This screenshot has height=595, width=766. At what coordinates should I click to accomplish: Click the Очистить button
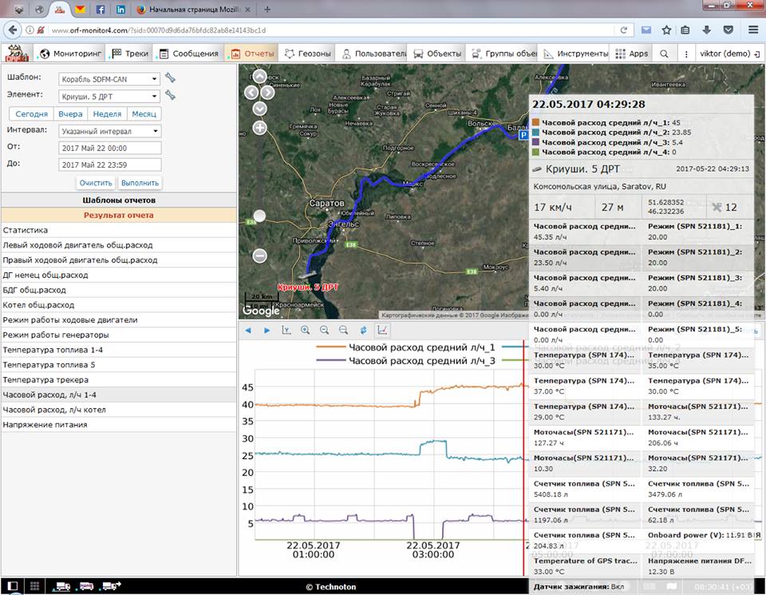point(96,183)
